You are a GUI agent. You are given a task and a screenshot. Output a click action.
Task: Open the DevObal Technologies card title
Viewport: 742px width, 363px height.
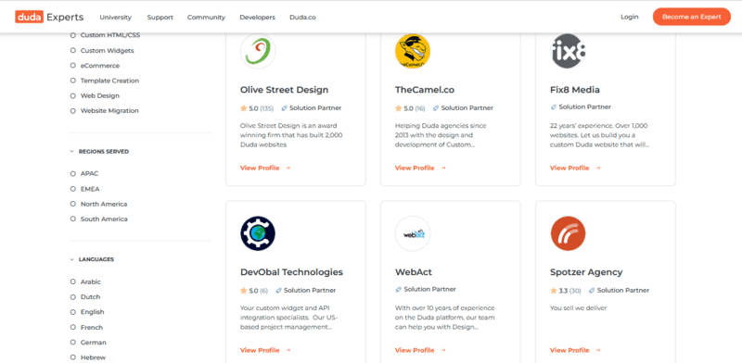pos(291,272)
